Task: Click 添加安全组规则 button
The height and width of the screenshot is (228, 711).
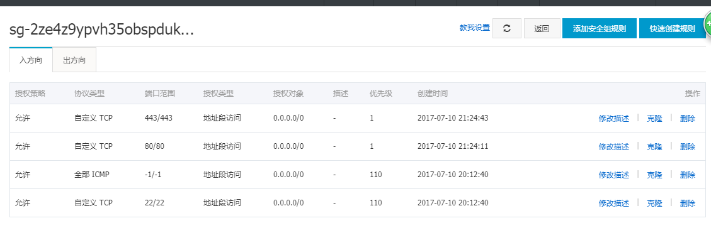Action: click(600, 28)
